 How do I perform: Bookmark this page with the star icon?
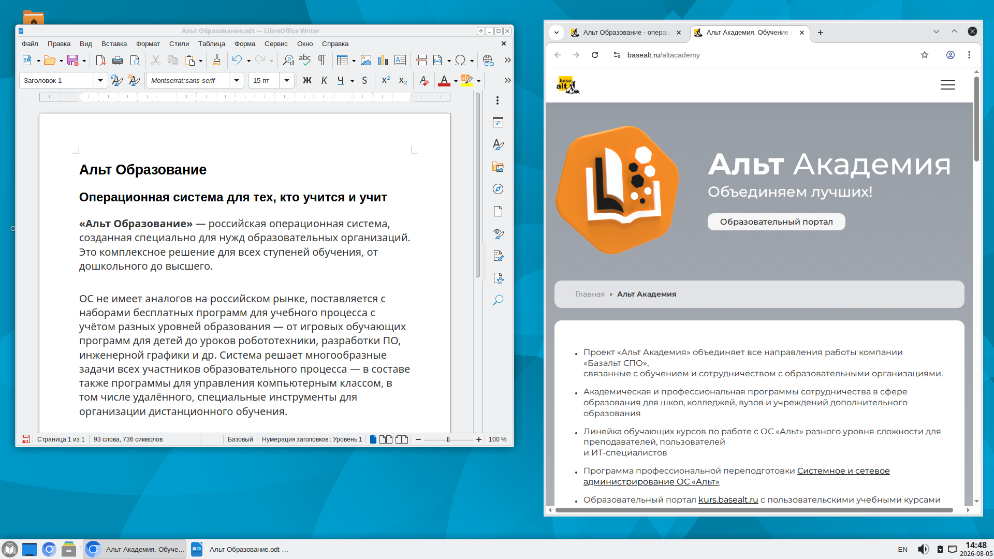click(x=925, y=55)
